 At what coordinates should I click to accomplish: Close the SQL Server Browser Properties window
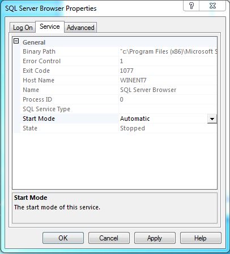(x=212, y=6)
